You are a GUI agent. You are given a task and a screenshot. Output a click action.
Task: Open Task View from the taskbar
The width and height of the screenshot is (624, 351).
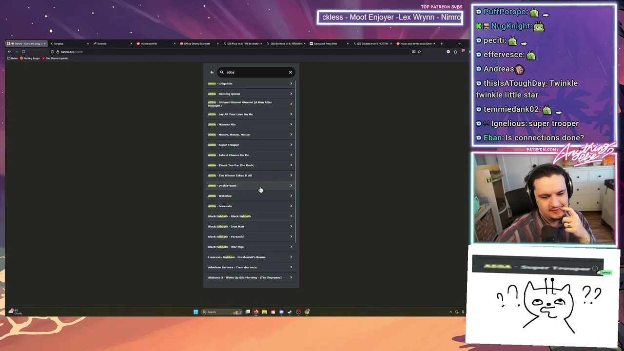coord(248,312)
